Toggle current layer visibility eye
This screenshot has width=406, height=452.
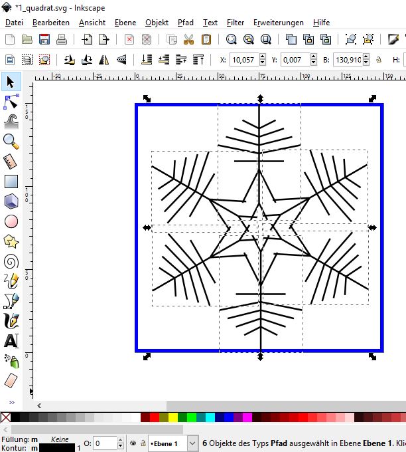point(133,443)
